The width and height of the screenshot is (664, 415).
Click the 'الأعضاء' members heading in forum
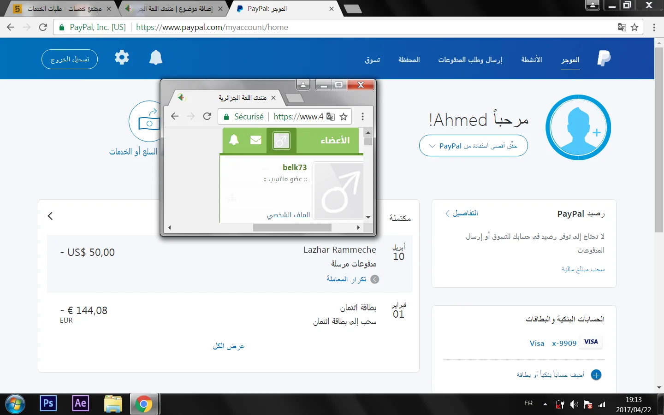(335, 140)
